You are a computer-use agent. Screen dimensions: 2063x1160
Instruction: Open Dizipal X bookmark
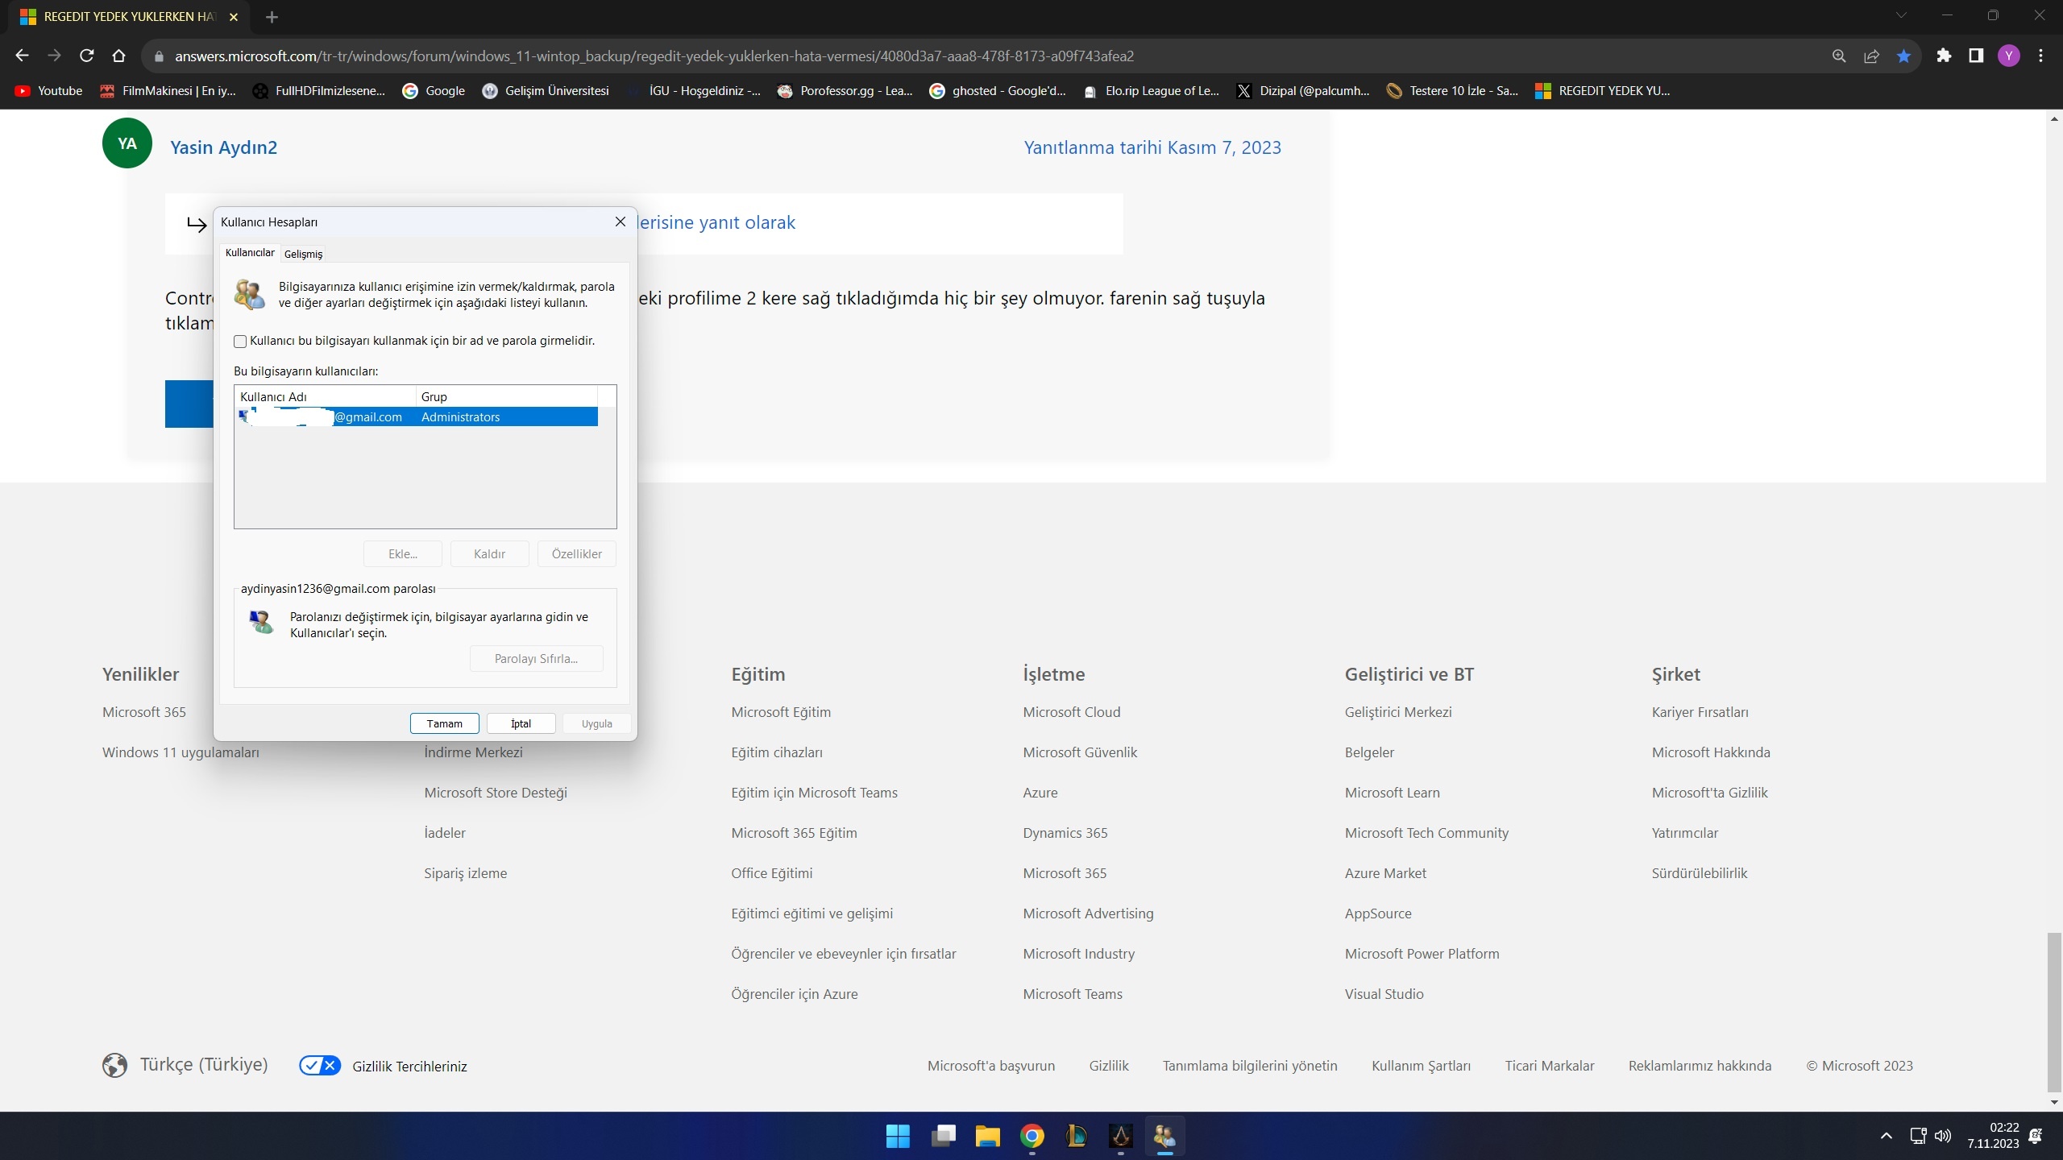pos(1303,91)
